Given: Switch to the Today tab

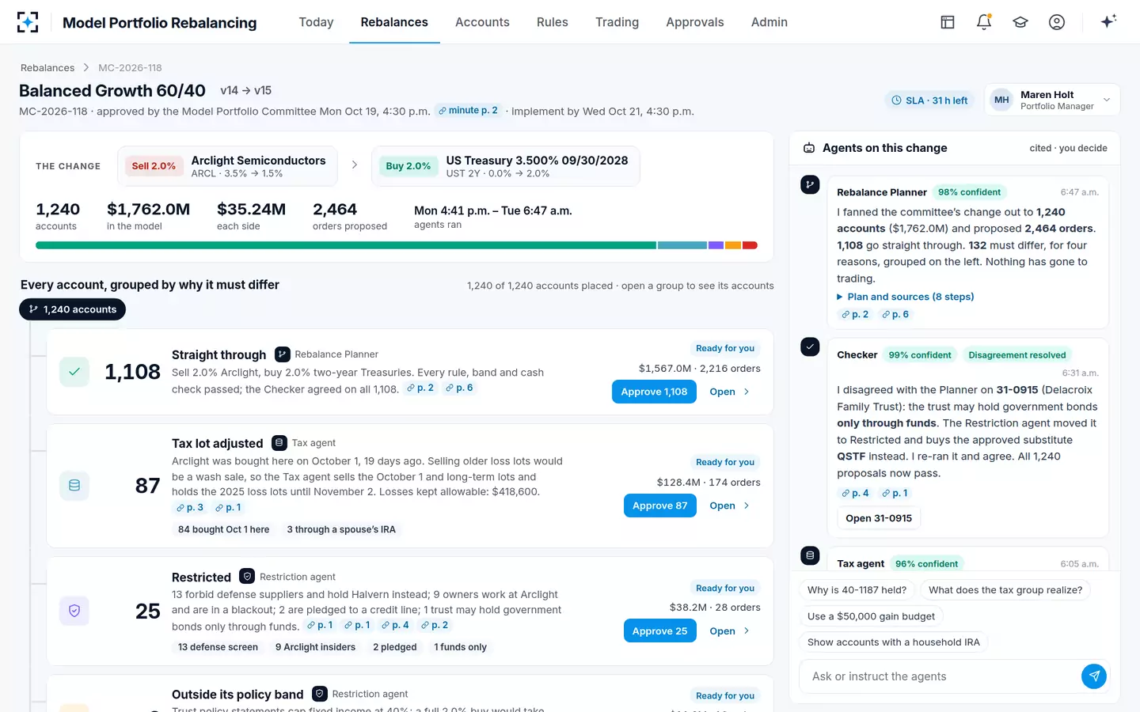Looking at the screenshot, I should tap(316, 22).
